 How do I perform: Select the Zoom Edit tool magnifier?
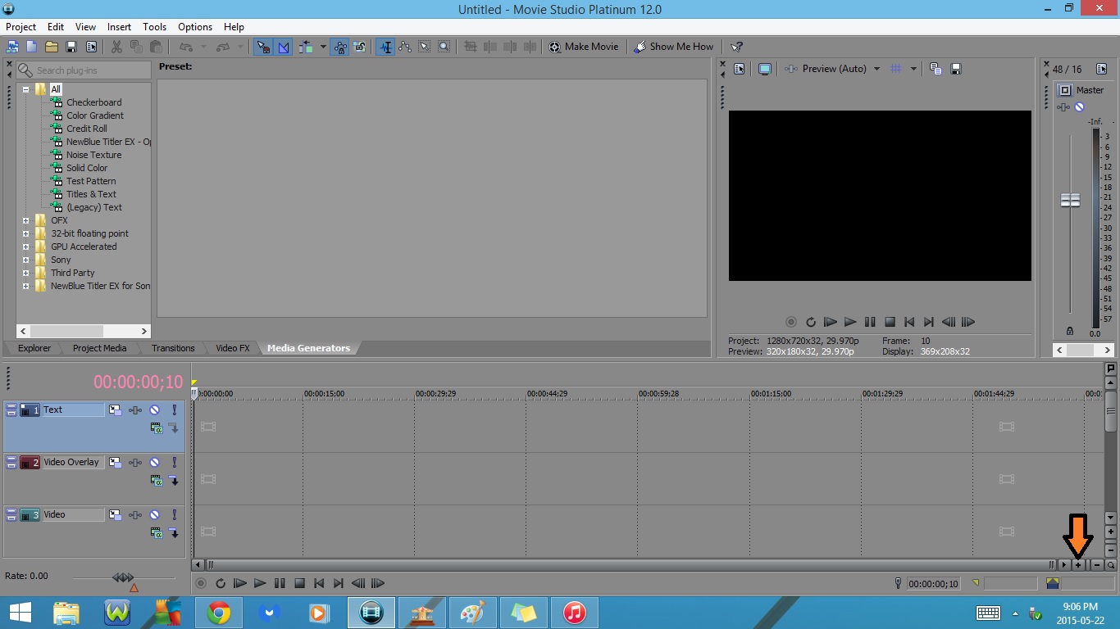[444, 47]
